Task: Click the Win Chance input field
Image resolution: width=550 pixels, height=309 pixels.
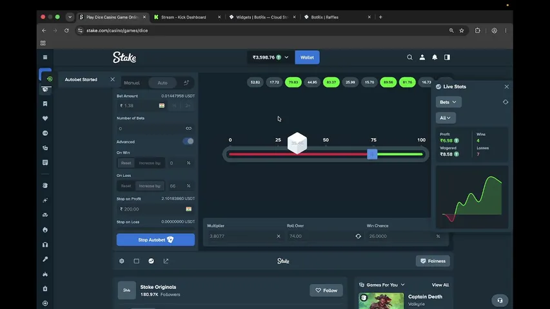Action: click(404, 236)
